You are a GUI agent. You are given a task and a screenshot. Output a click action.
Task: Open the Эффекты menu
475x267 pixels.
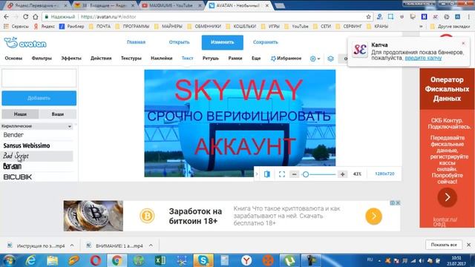pos(71,58)
